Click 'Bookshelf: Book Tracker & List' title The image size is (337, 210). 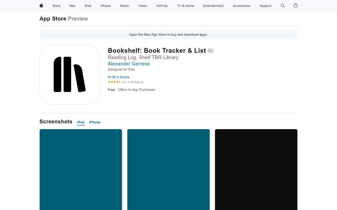[157, 51]
